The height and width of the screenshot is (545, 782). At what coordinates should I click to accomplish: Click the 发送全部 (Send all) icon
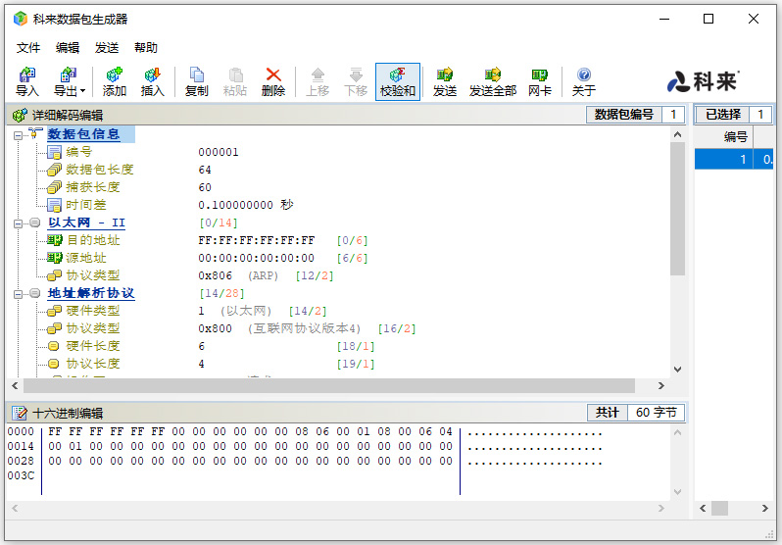pos(493,82)
